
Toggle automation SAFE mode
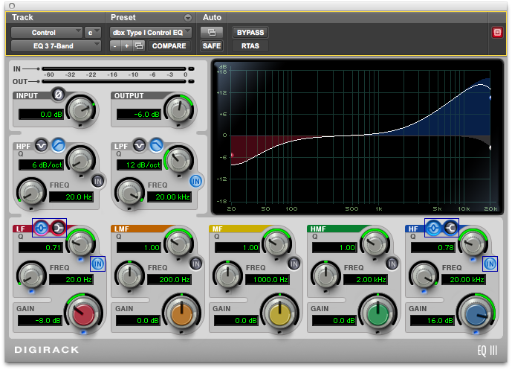pyautogui.click(x=212, y=46)
